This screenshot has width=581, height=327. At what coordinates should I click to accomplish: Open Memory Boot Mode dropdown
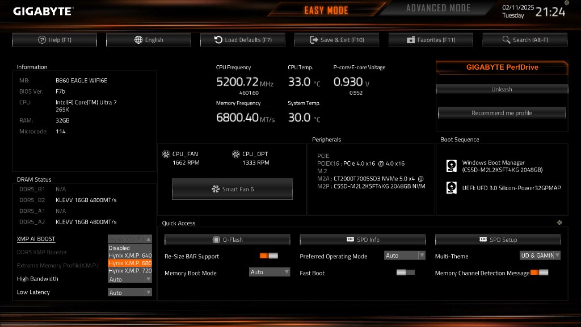tap(270, 272)
